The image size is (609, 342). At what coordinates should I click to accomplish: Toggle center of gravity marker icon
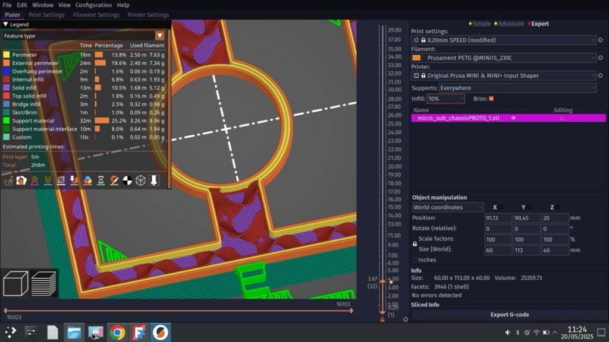point(127,180)
